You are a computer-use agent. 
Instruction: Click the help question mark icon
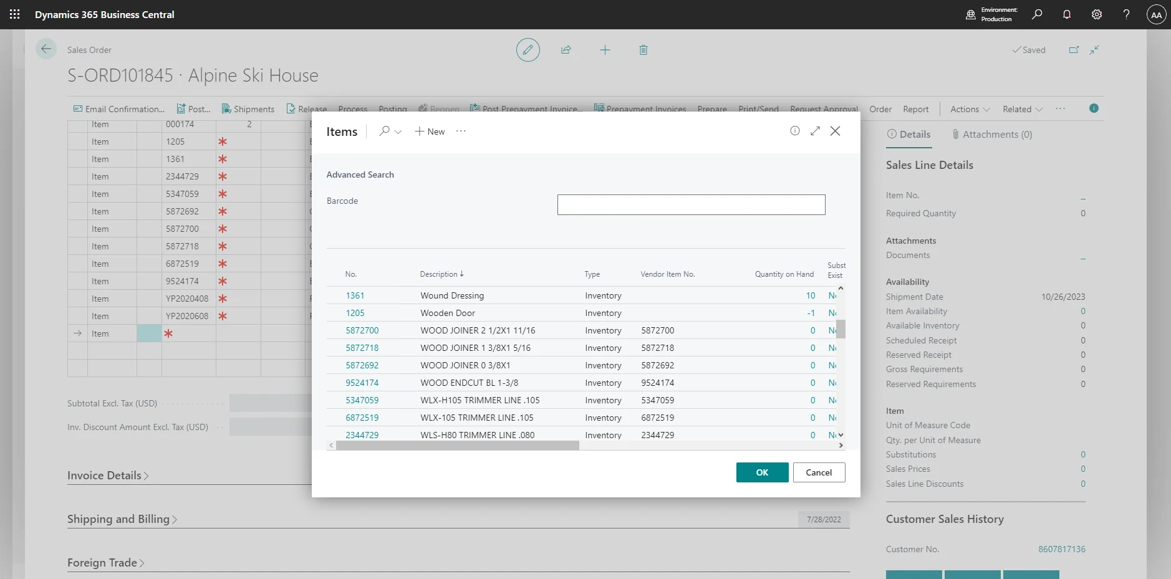point(1126,14)
